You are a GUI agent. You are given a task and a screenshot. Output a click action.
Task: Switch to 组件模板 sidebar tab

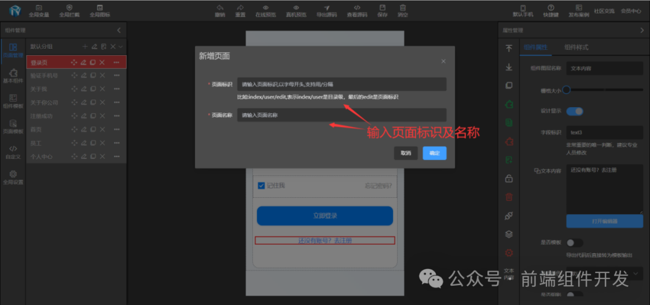13,102
